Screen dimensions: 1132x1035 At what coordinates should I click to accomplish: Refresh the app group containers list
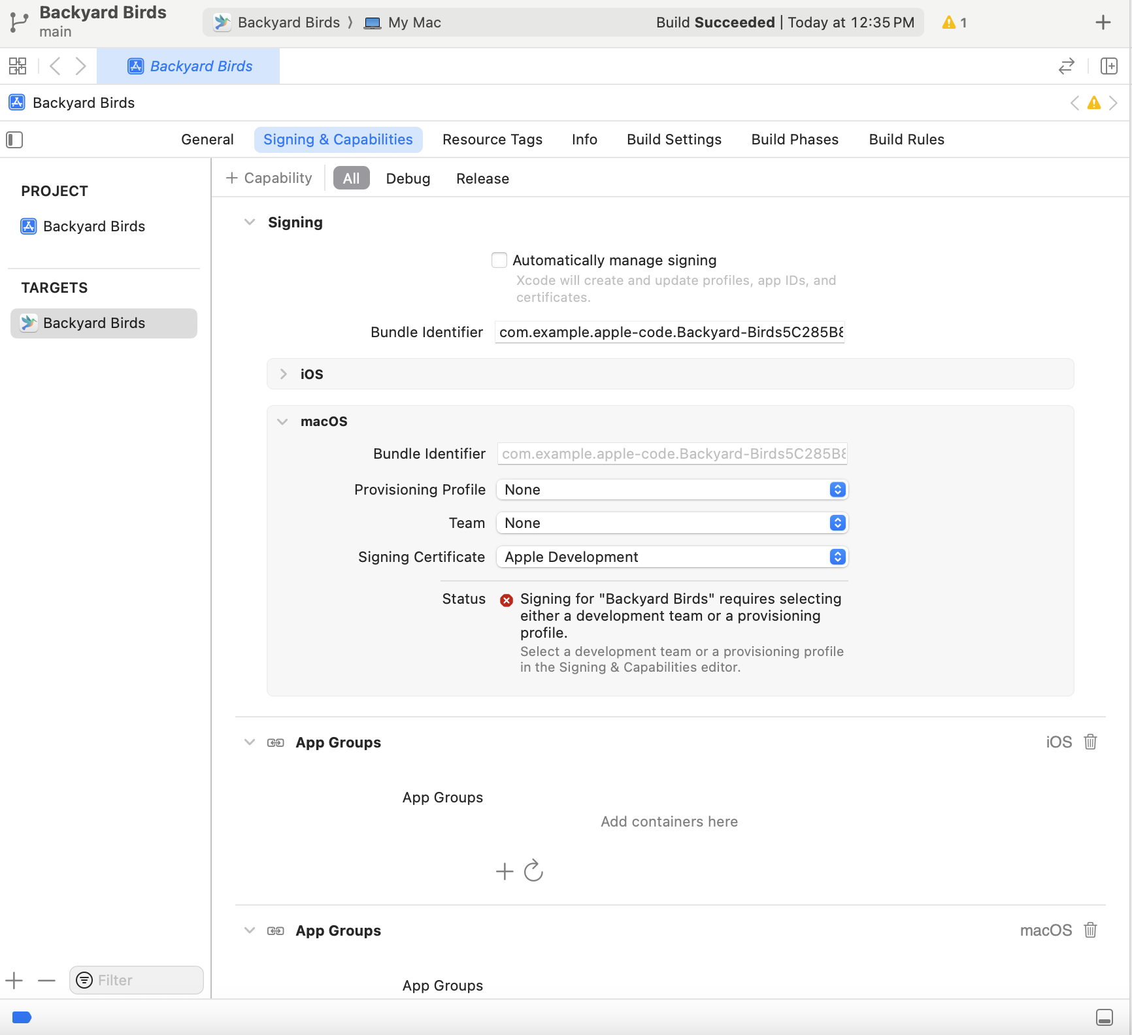[x=533, y=870]
